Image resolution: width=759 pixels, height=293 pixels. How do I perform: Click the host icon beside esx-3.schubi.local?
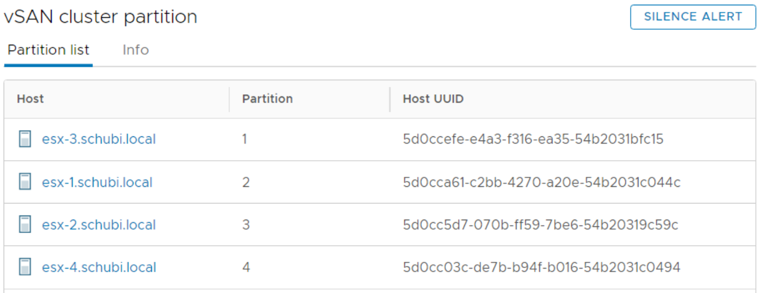click(x=25, y=139)
